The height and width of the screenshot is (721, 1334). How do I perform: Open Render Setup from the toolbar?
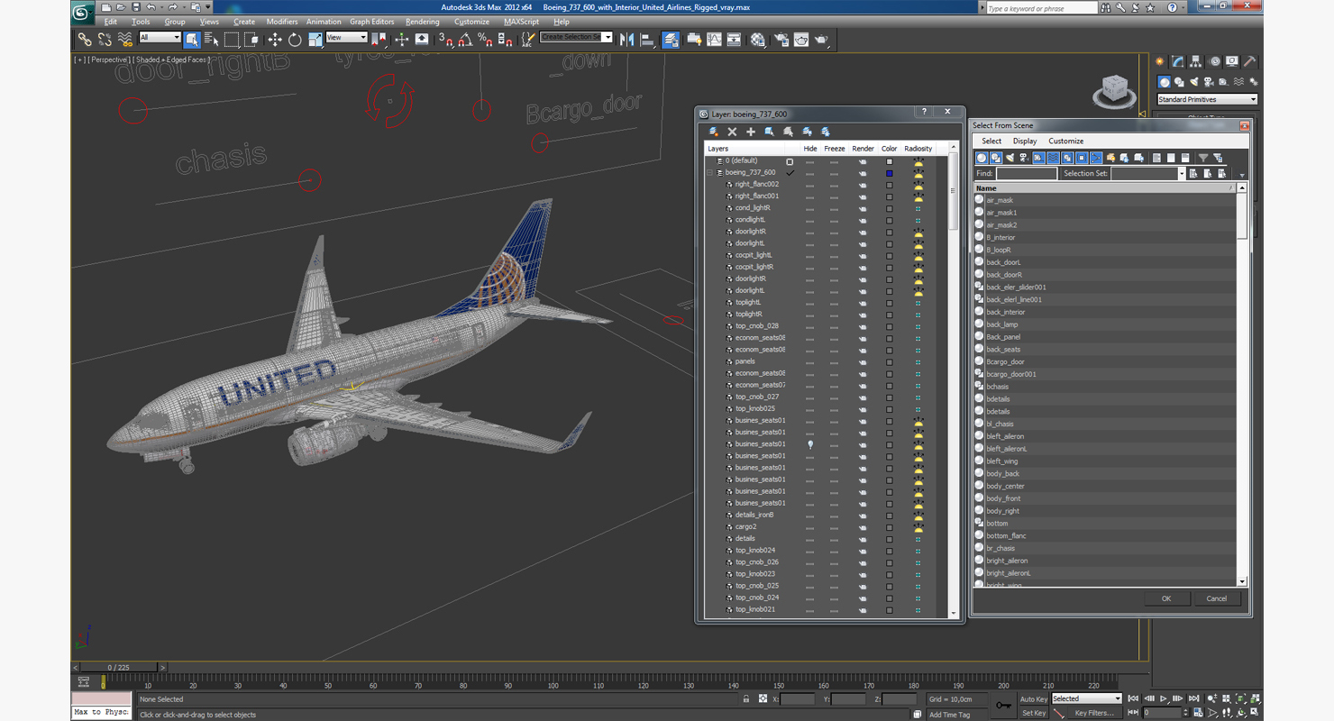pyautogui.click(x=781, y=40)
